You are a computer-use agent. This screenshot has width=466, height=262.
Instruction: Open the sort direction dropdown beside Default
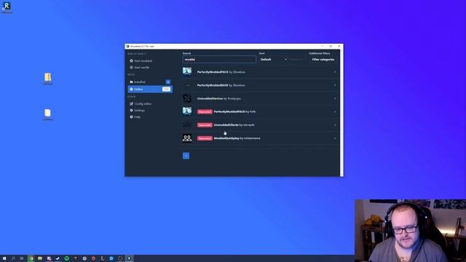(x=296, y=60)
